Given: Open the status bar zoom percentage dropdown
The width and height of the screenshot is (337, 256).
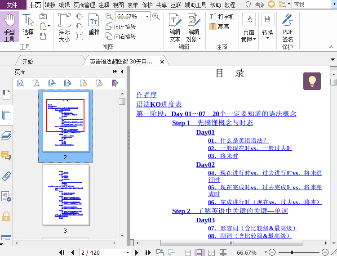Looking at the screenshot, I should tap(266, 252).
